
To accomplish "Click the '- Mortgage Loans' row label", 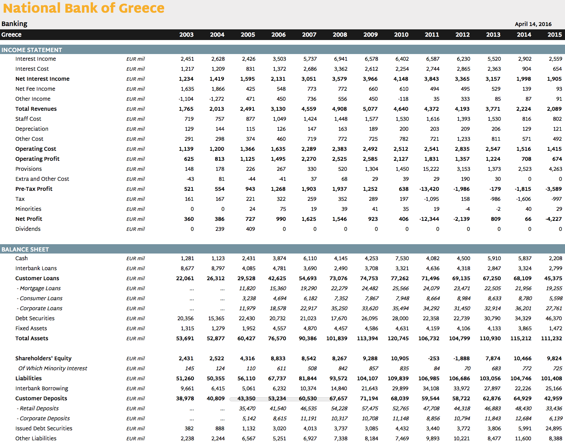I will pos(39,289).
